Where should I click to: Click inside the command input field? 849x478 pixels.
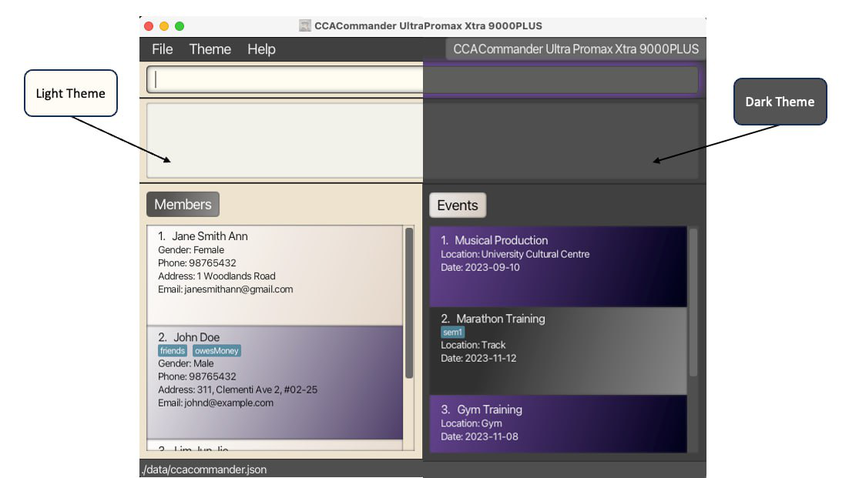click(277, 79)
